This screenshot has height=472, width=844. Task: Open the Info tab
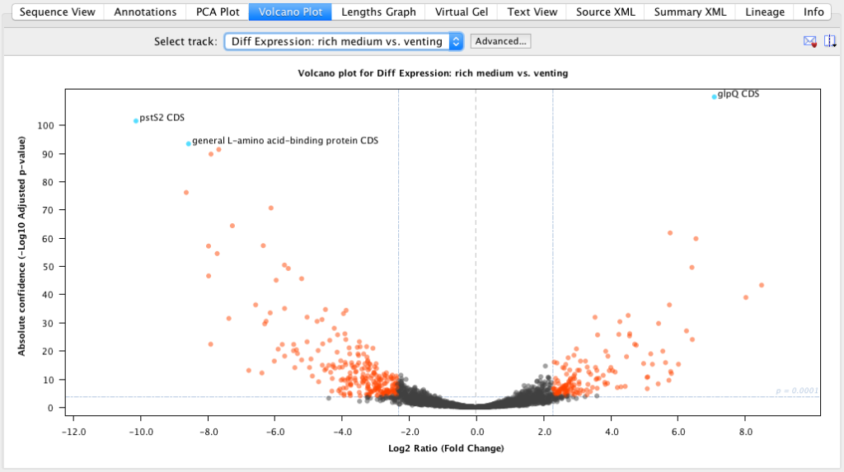[x=814, y=12]
